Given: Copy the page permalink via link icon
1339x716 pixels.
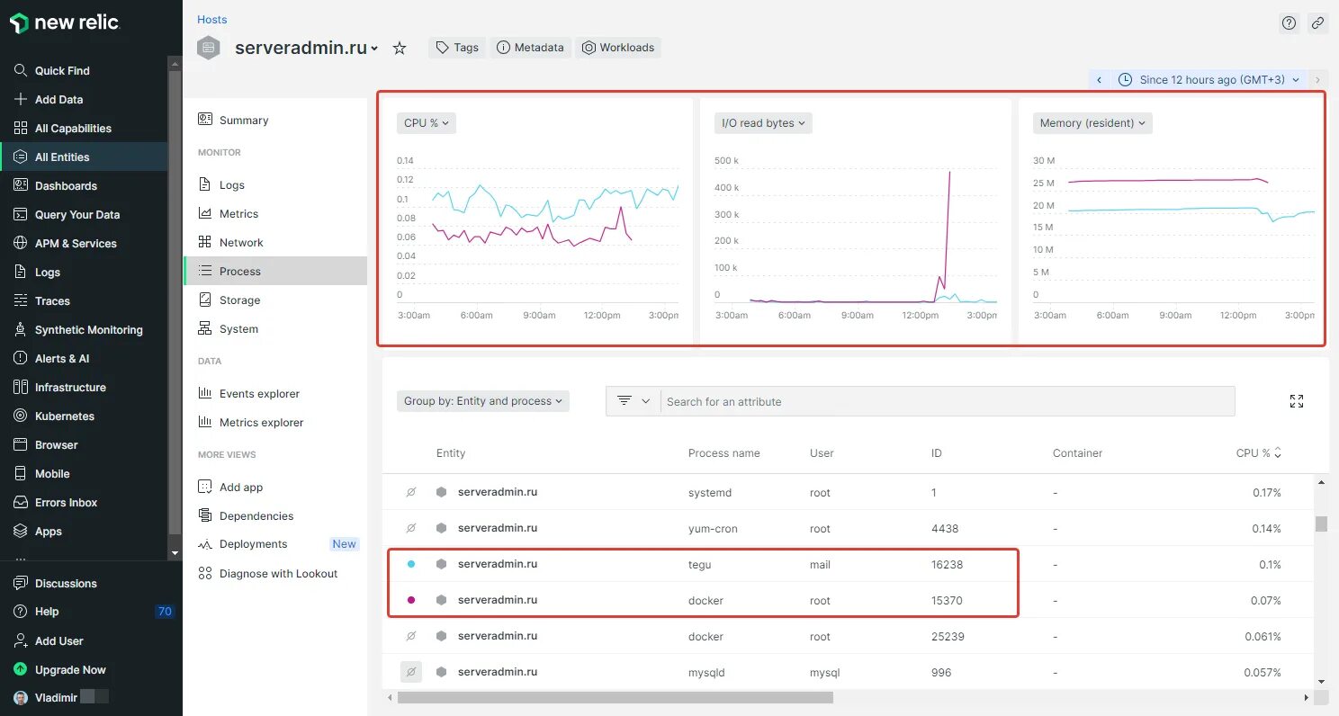Looking at the screenshot, I should pos(1318,23).
